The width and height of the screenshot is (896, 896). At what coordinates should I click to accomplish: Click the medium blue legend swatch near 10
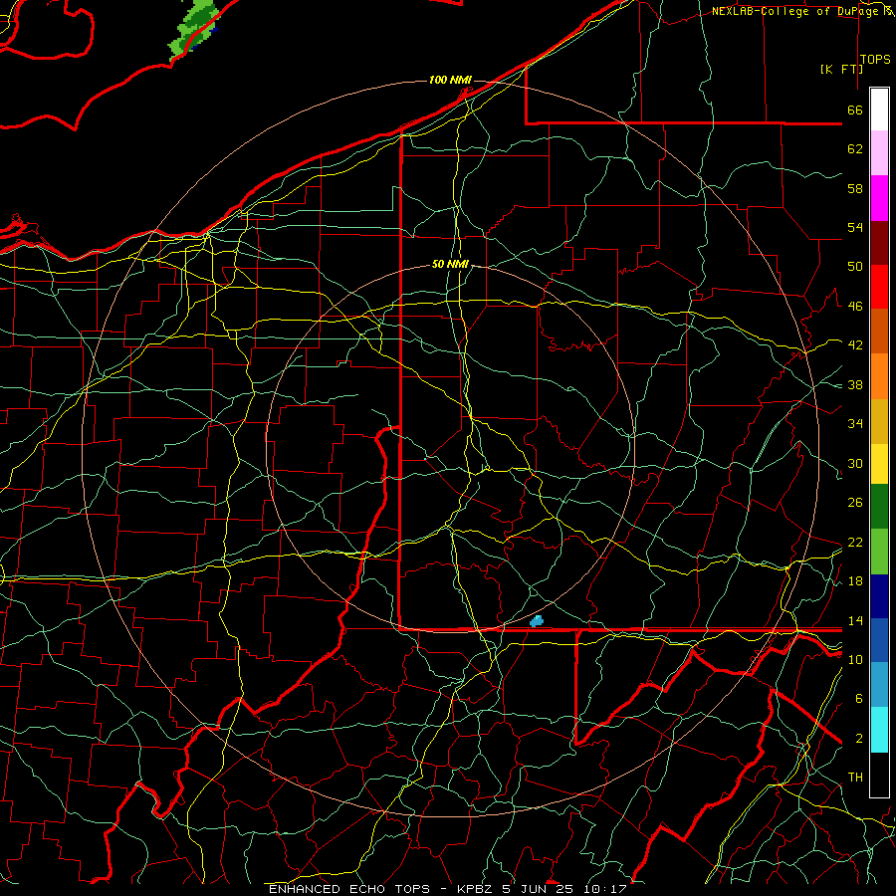879,640
